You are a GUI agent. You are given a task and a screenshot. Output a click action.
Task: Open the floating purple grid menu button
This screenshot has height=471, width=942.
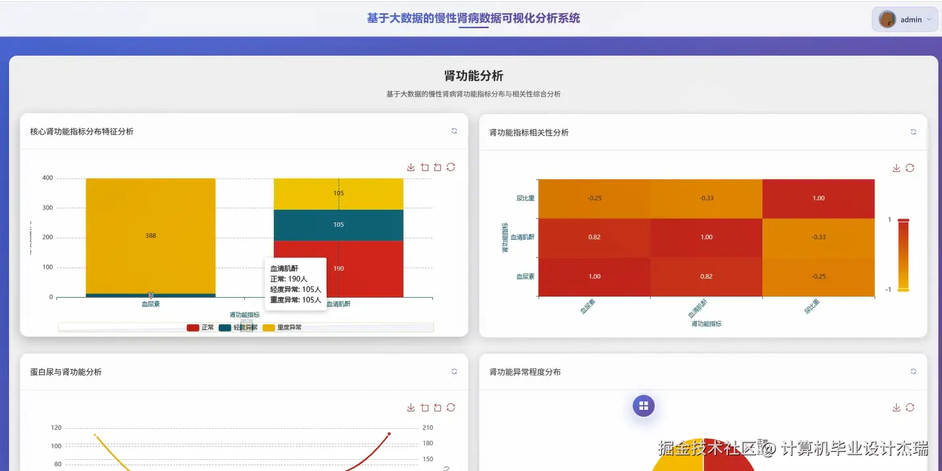click(644, 406)
